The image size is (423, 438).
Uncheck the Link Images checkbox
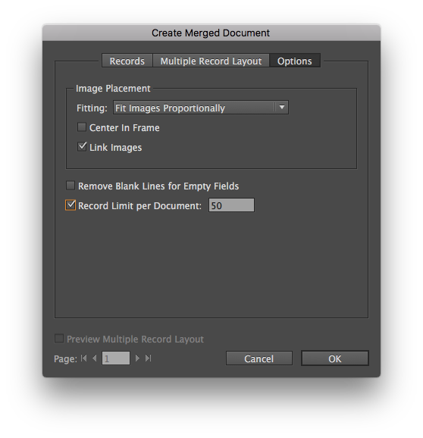tap(82, 147)
